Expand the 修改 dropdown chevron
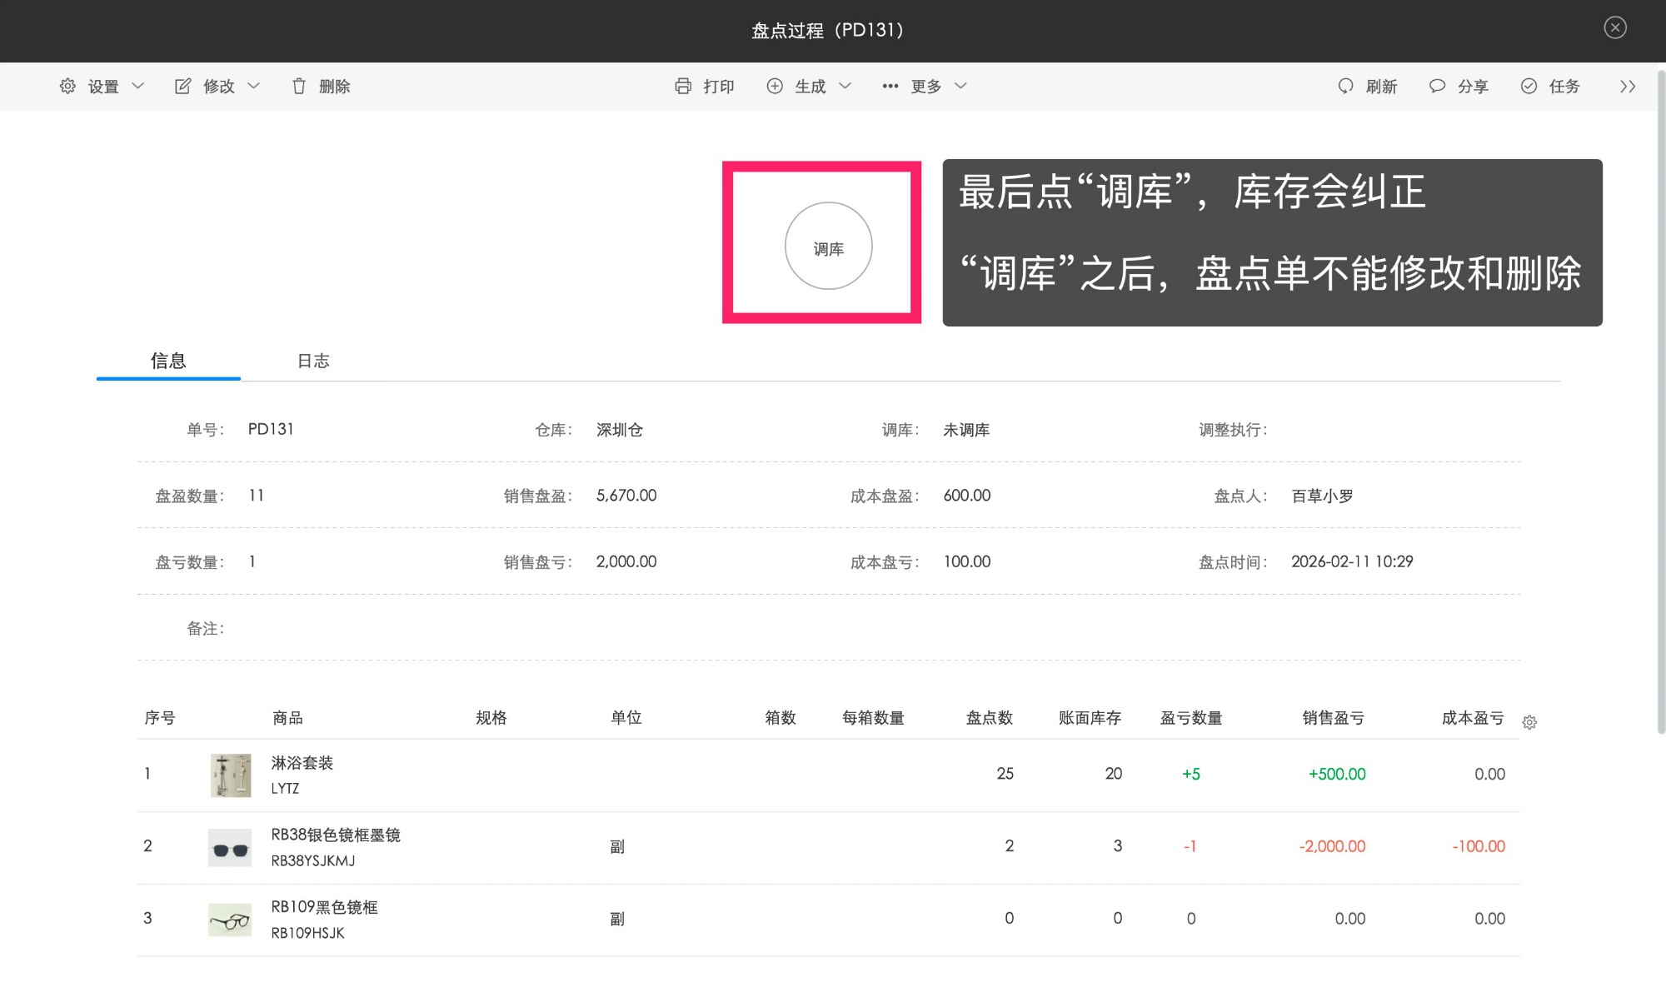Screen dimensions: 1666x987 pos(254,86)
